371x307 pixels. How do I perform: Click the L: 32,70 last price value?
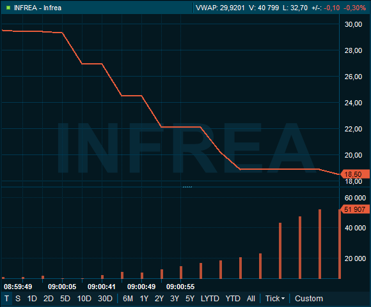point(295,8)
